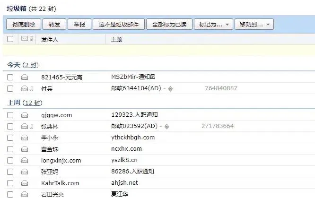
Task: Check the box for 张亚妮 email
Action: (x=10, y=172)
